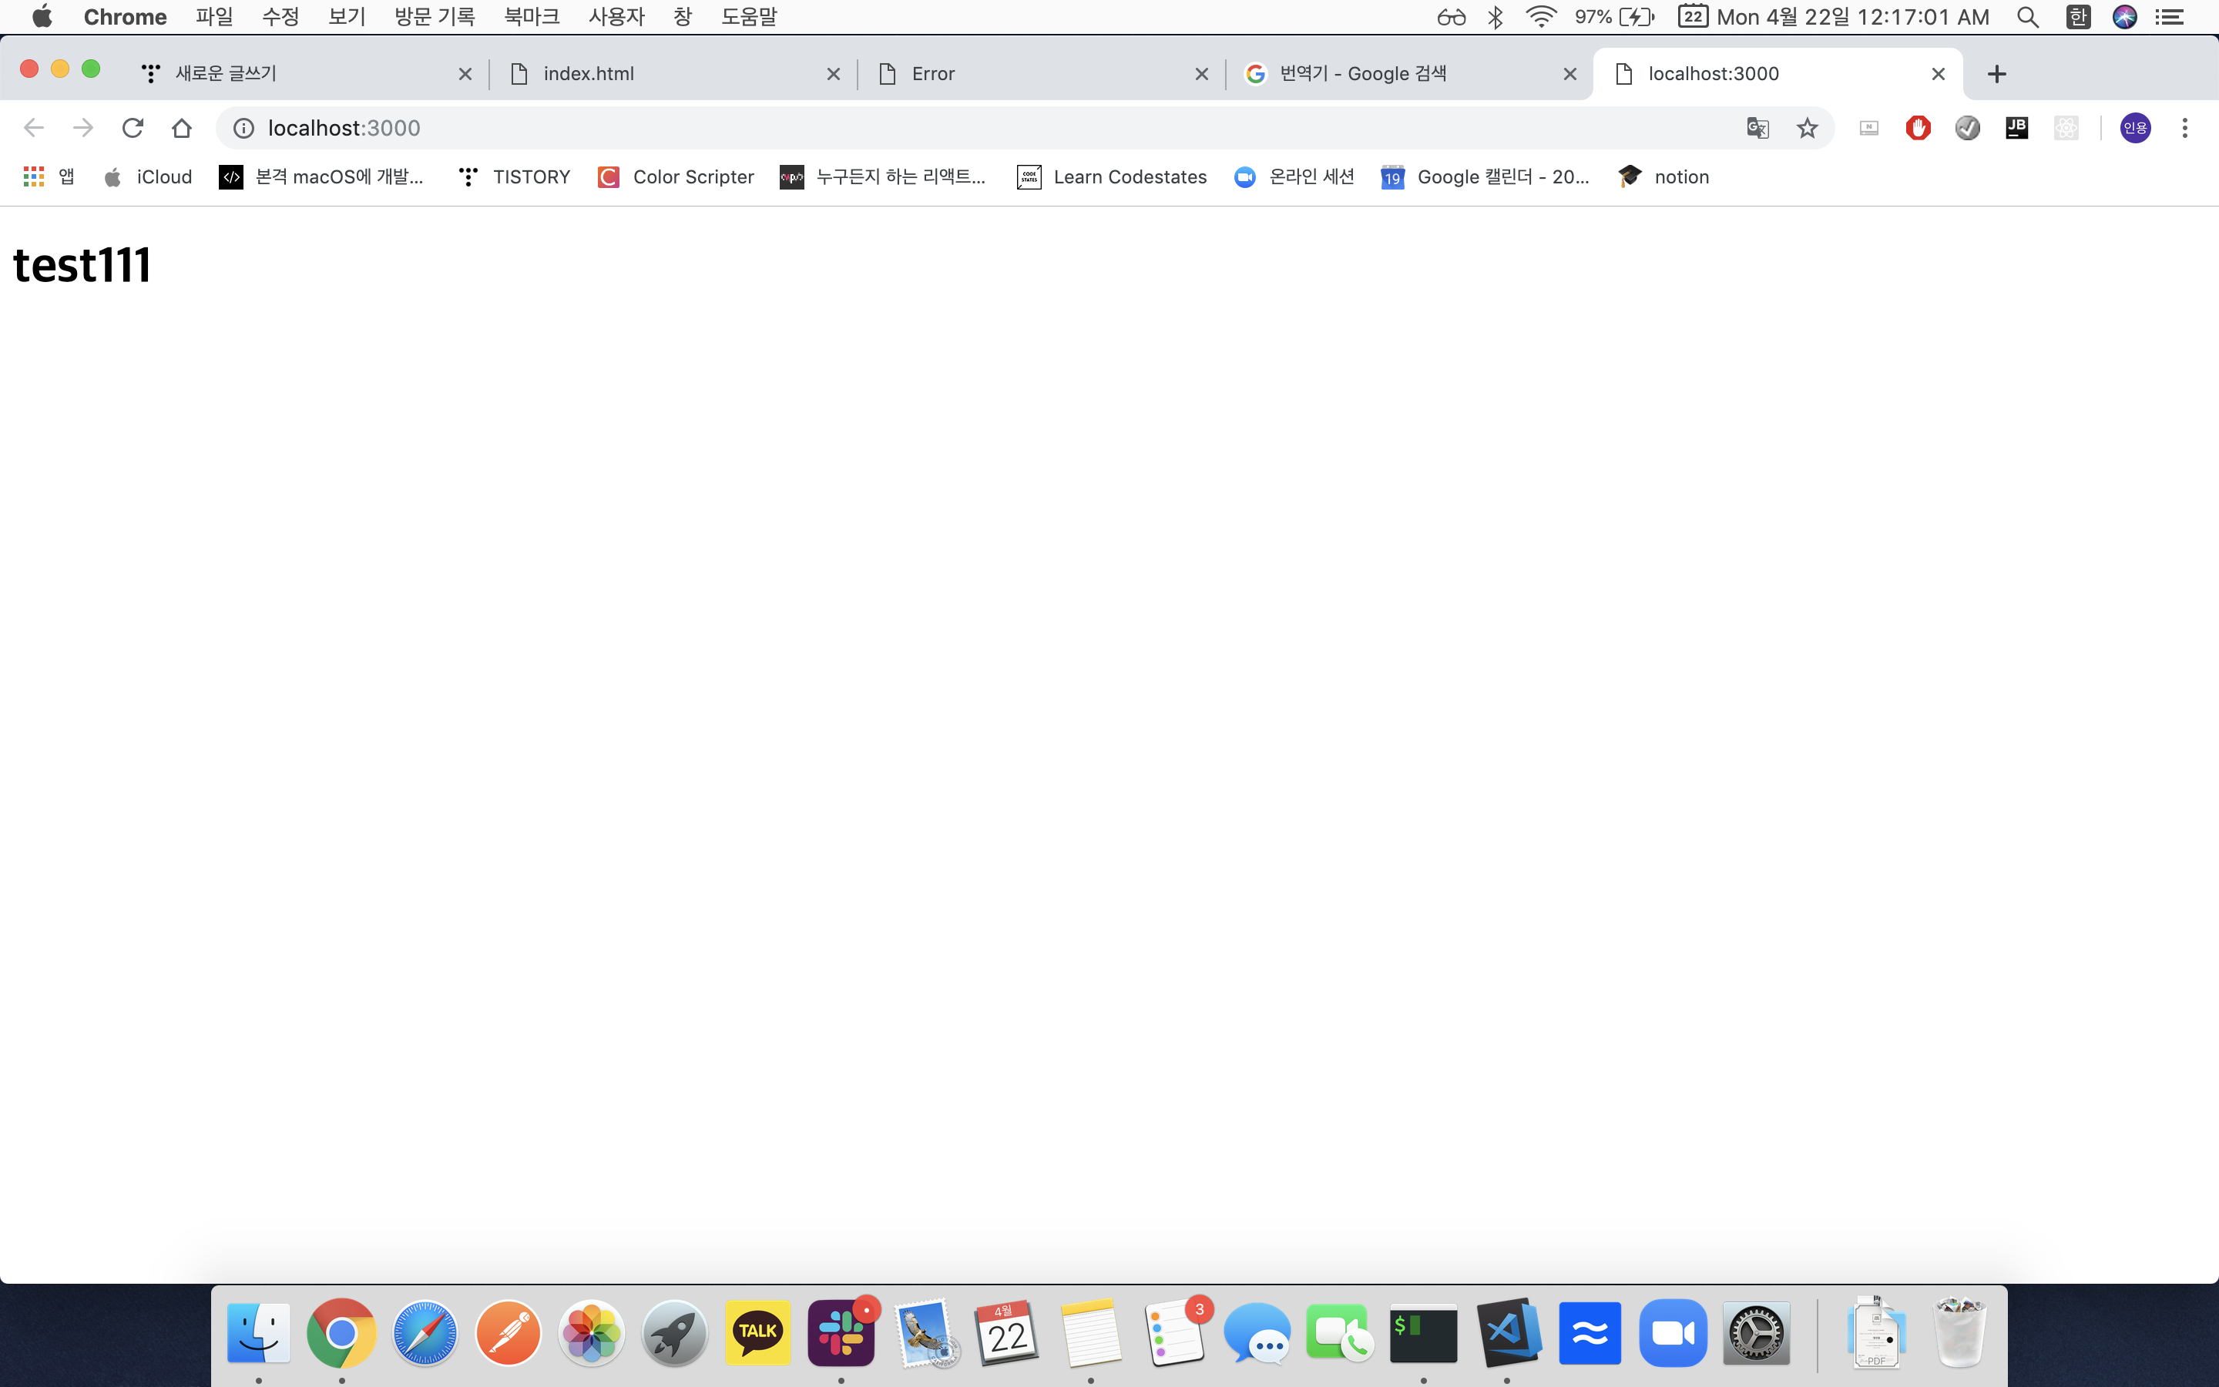Open the user profile avatar menu
The height and width of the screenshot is (1387, 2219).
[2135, 127]
